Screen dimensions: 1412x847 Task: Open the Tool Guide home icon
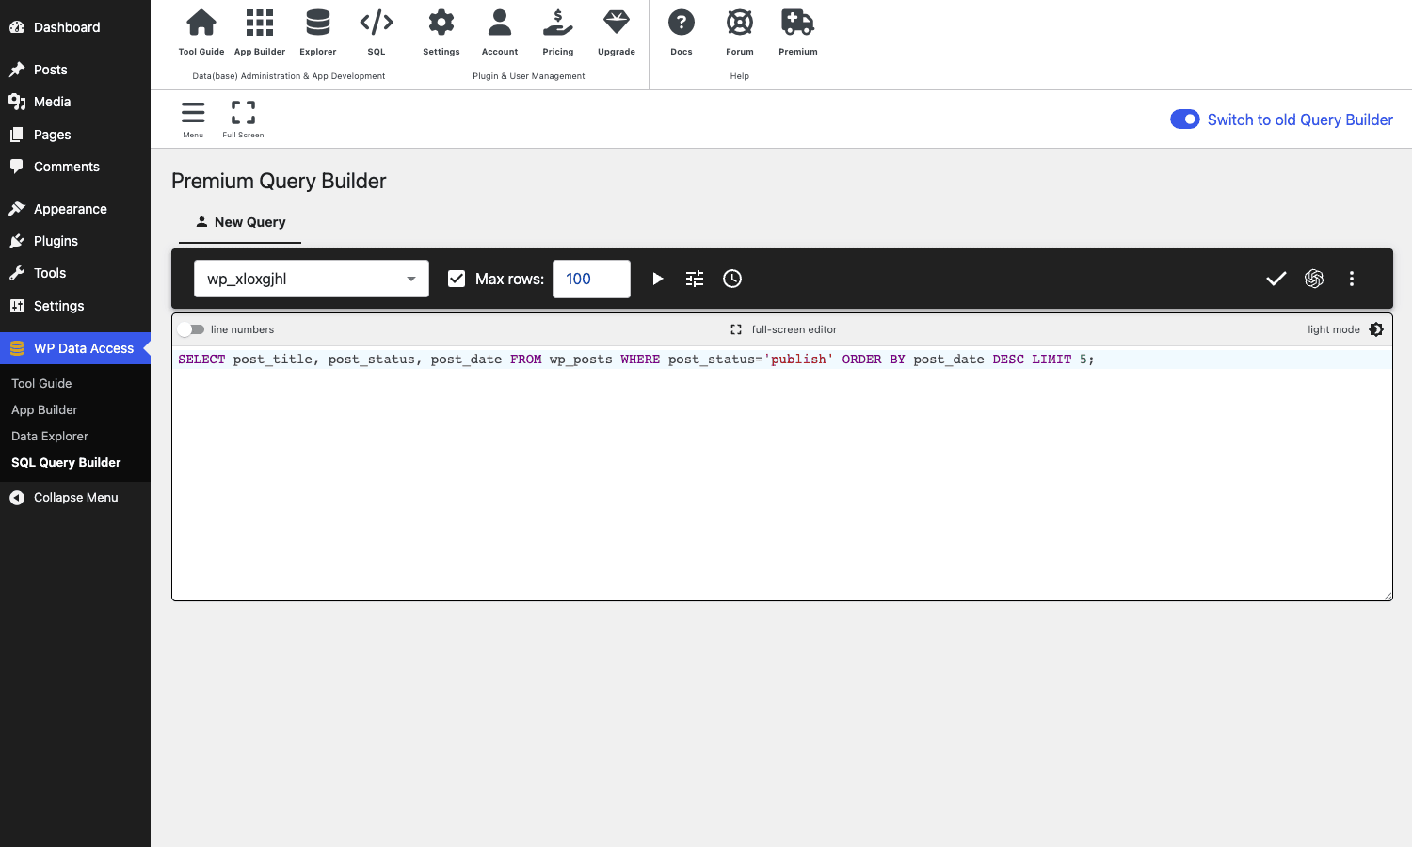click(201, 23)
